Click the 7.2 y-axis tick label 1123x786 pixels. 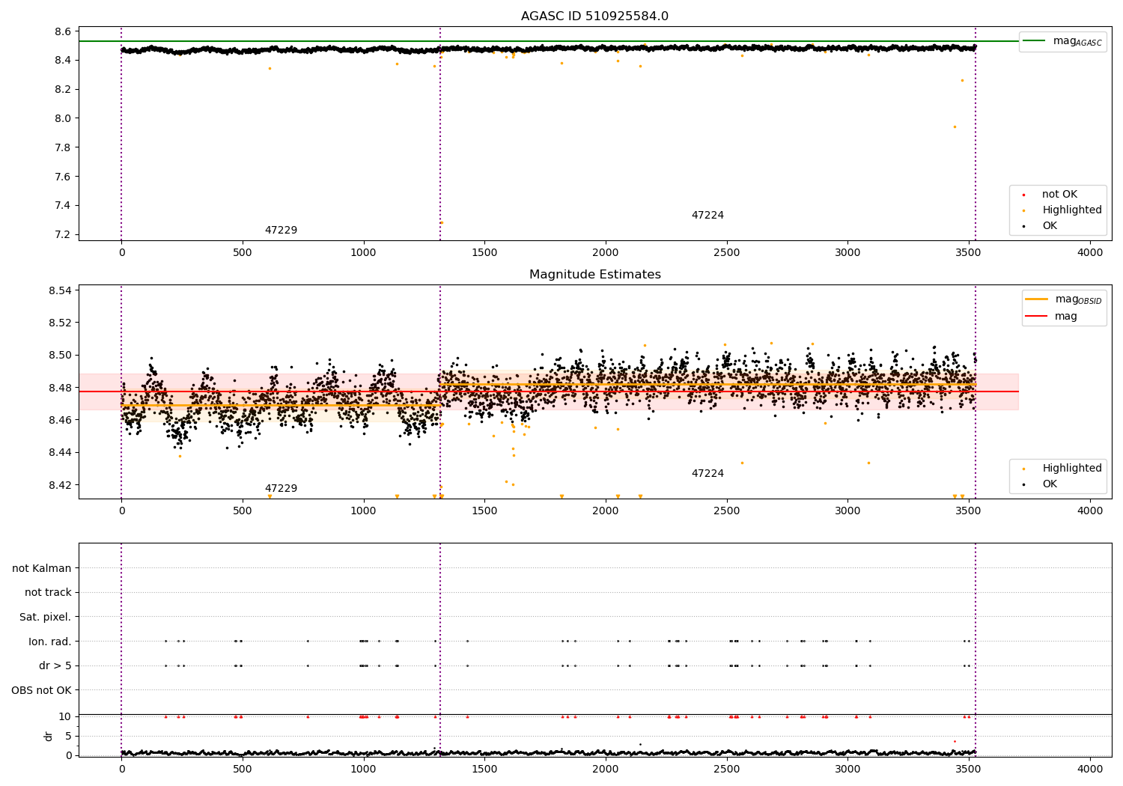click(63, 235)
